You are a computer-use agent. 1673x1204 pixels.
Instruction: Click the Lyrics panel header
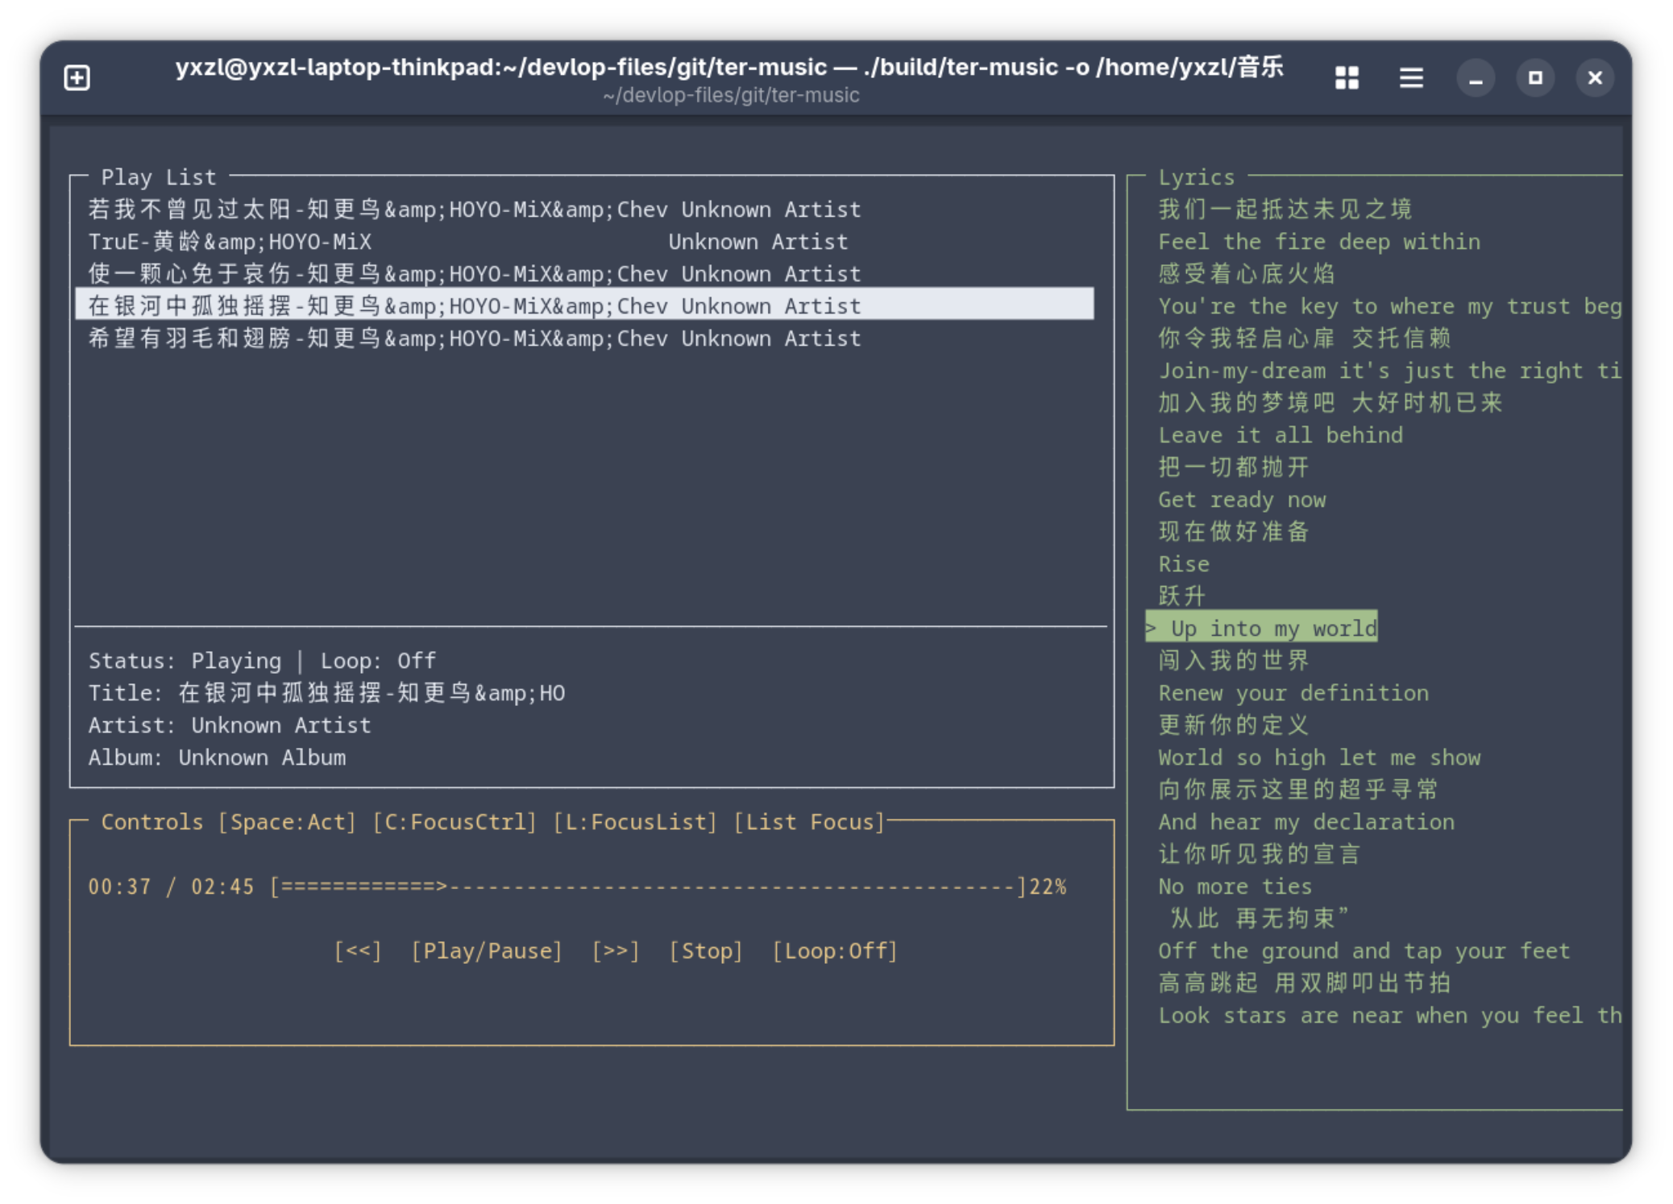1196,176
